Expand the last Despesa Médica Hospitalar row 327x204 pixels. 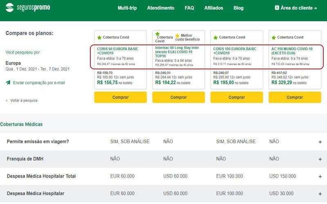click(x=320, y=194)
